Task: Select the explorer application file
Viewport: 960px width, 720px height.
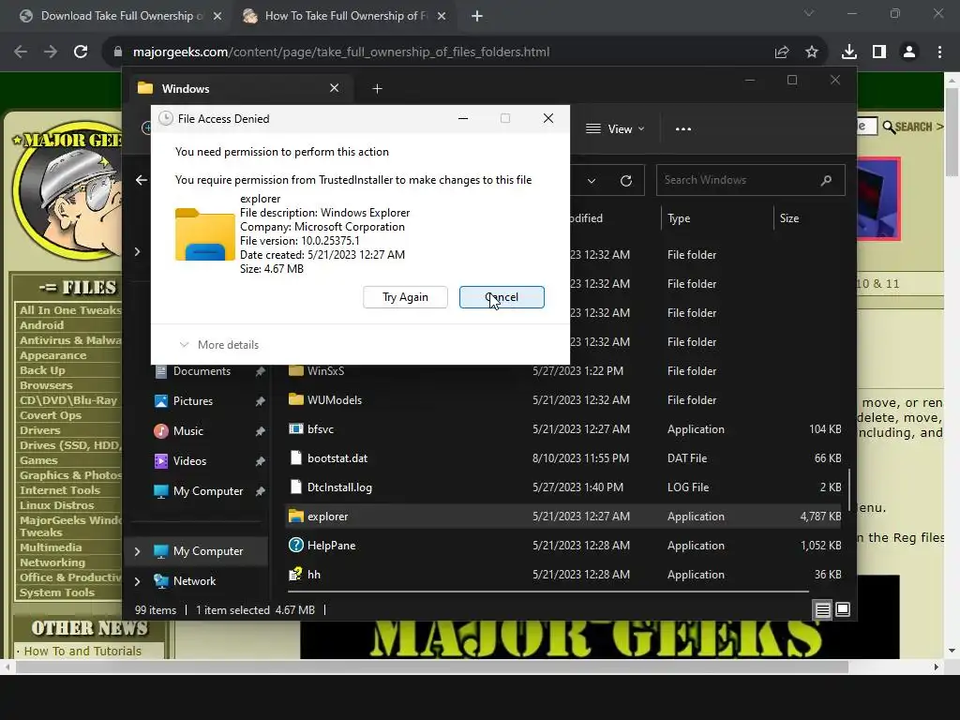Action: pyautogui.click(x=563, y=517)
